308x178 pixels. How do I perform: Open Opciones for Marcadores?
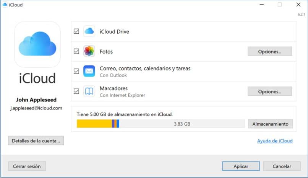coord(269,91)
